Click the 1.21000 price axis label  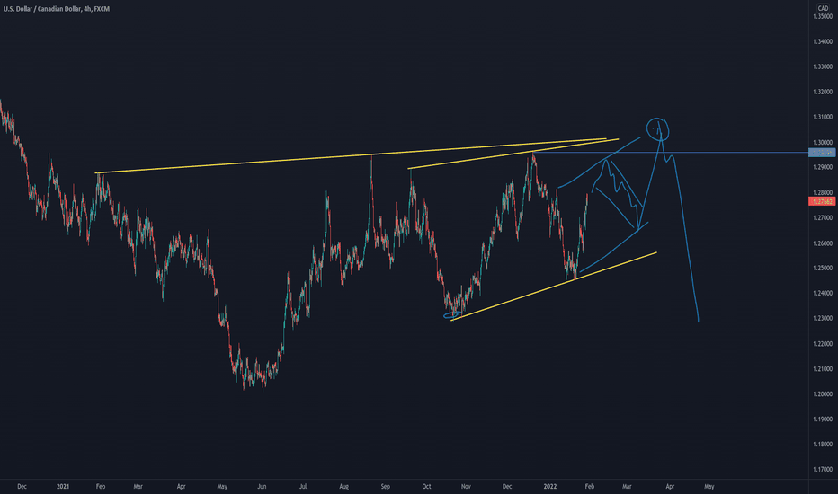(x=823, y=369)
